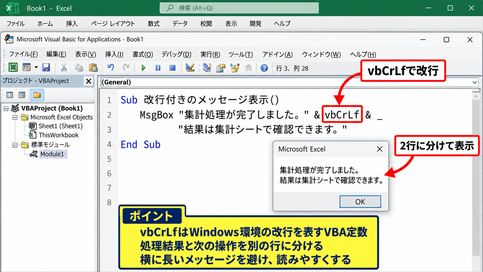Open the VBA 編集(E) menu
483x272 pixels.
coord(56,54)
